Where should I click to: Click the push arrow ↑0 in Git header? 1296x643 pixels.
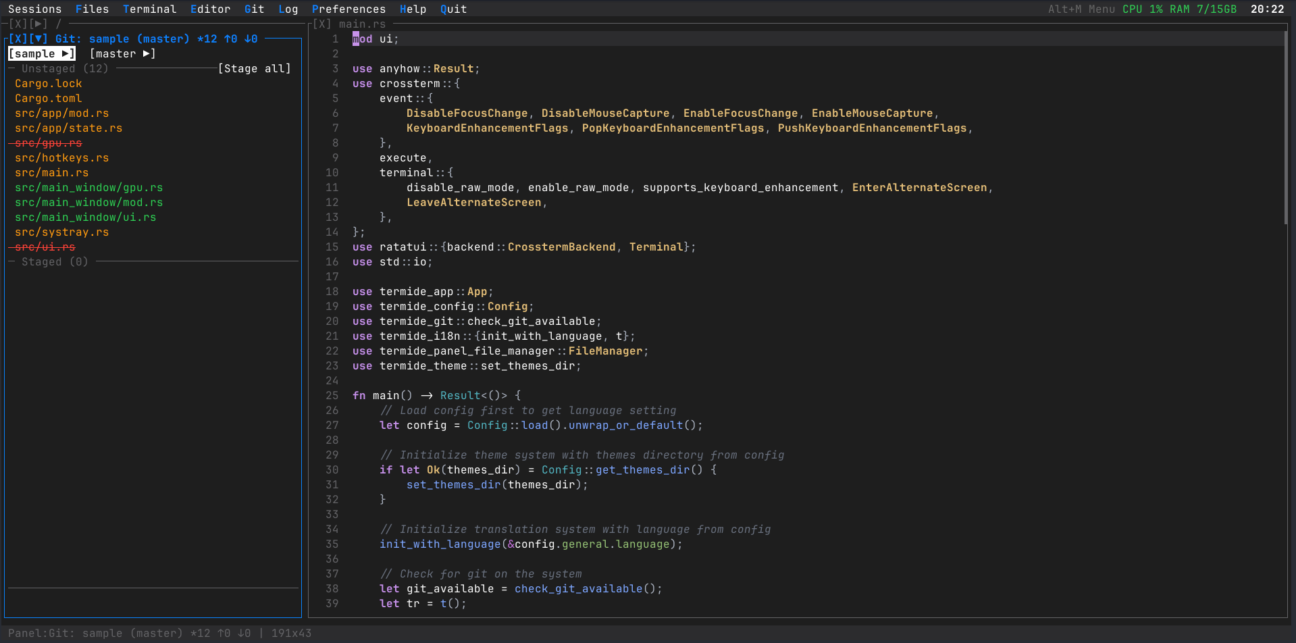pos(230,38)
